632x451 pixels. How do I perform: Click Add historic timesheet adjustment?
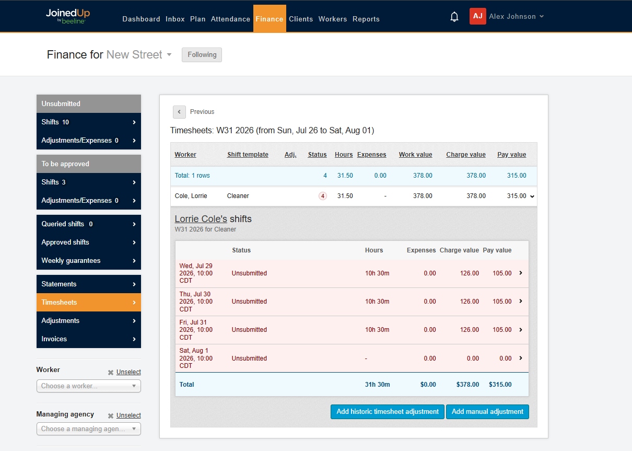tap(388, 412)
